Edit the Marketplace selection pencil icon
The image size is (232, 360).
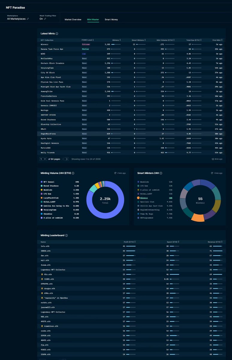[x=28, y=19]
